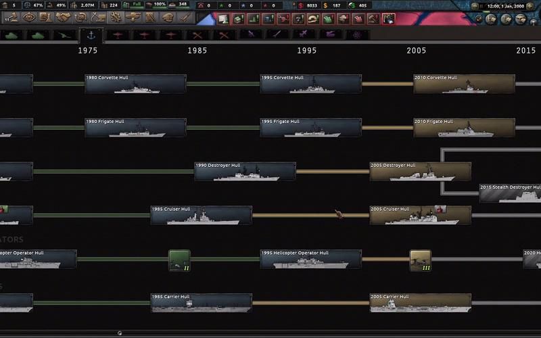This screenshot has width=541, height=338.
Task: Select the 2005 Cruiser Hull technology
Action: 420,215
